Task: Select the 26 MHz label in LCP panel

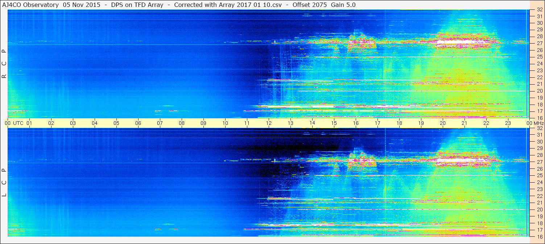Action: click(539, 169)
